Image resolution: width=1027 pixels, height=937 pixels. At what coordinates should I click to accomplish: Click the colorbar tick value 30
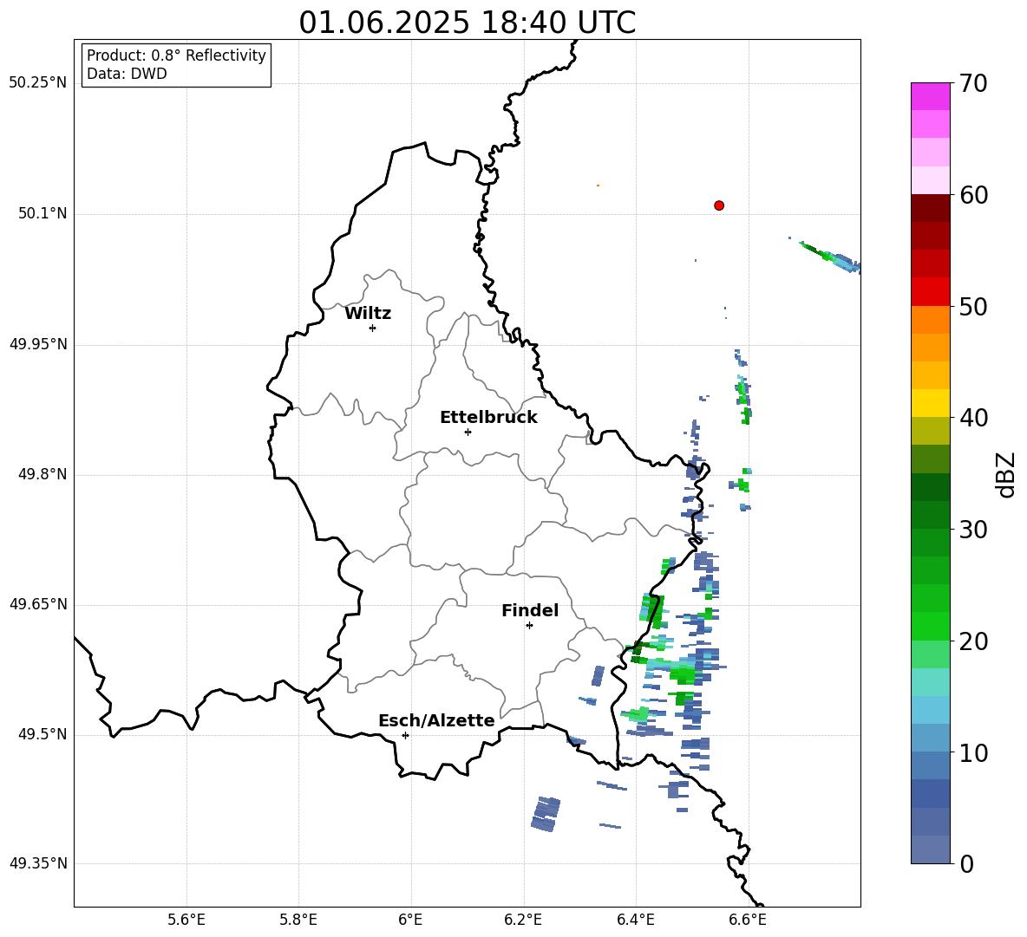tap(974, 529)
